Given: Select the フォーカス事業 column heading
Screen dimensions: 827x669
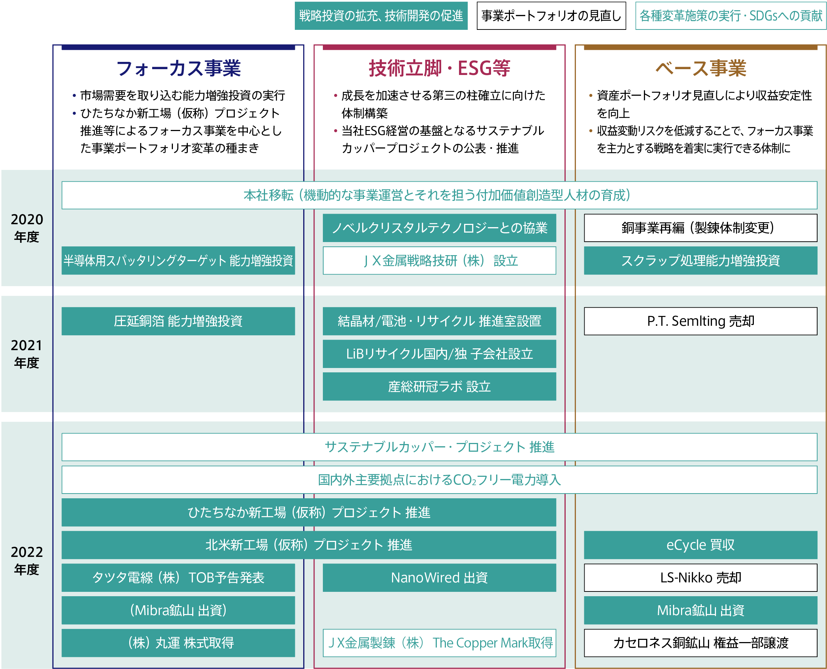Looking at the screenshot, I should [x=178, y=68].
